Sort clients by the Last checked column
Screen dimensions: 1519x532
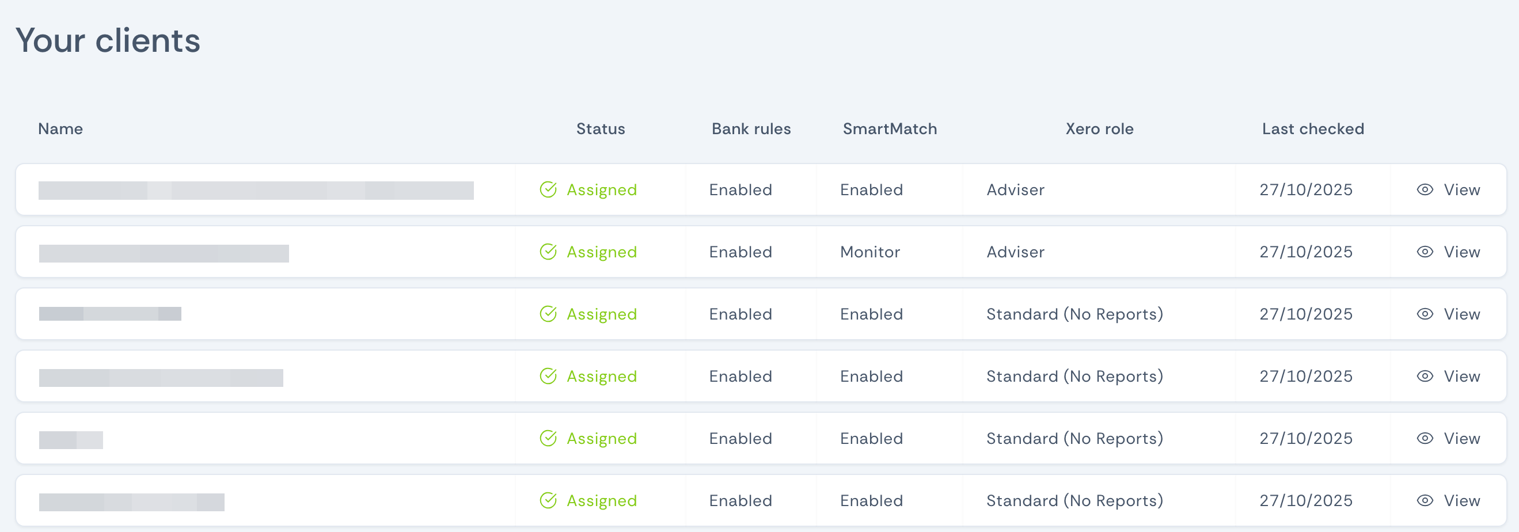click(x=1313, y=128)
